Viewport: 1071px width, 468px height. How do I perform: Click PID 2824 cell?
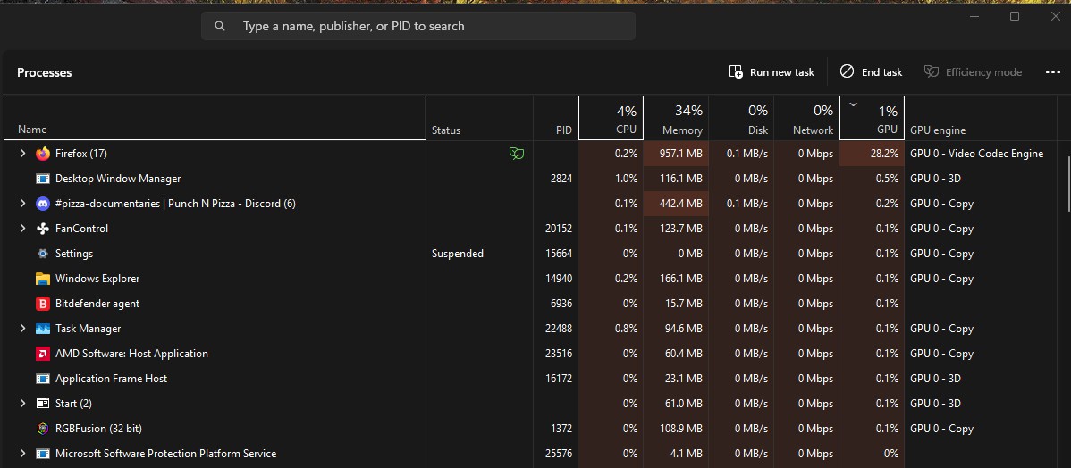pyautogui.click(x=561, y=179)
